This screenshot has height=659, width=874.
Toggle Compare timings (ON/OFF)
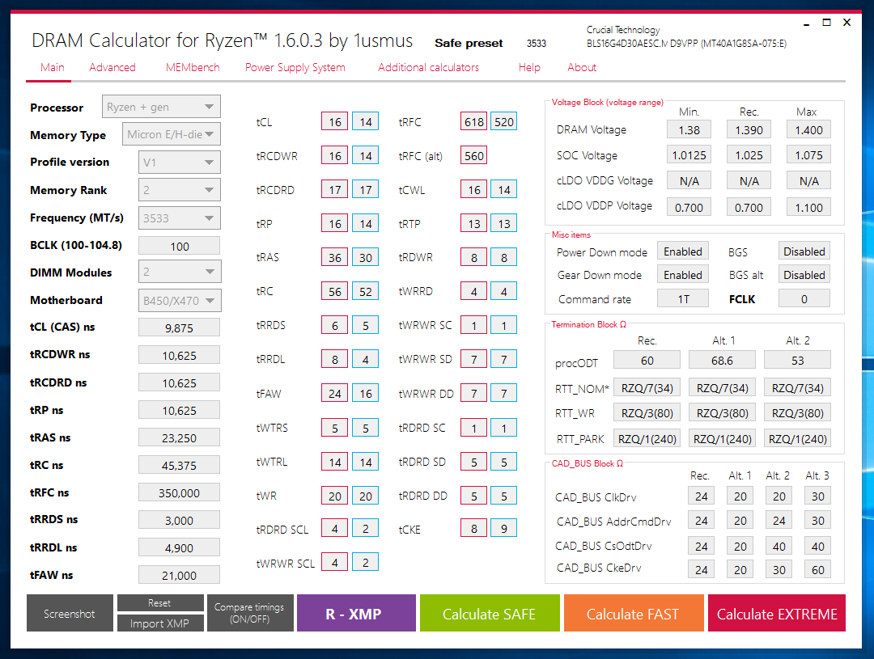pos(250,613)
